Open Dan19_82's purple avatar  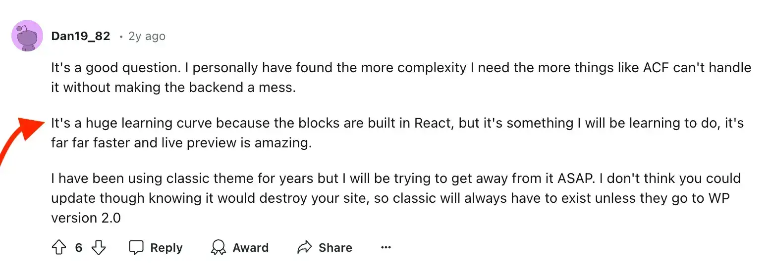[27, 36]
